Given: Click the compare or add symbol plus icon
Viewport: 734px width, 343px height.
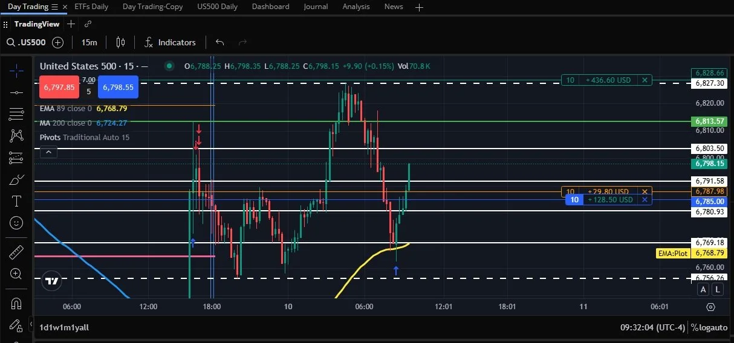Looking at the screenshot, I should (x=57, y=42).
